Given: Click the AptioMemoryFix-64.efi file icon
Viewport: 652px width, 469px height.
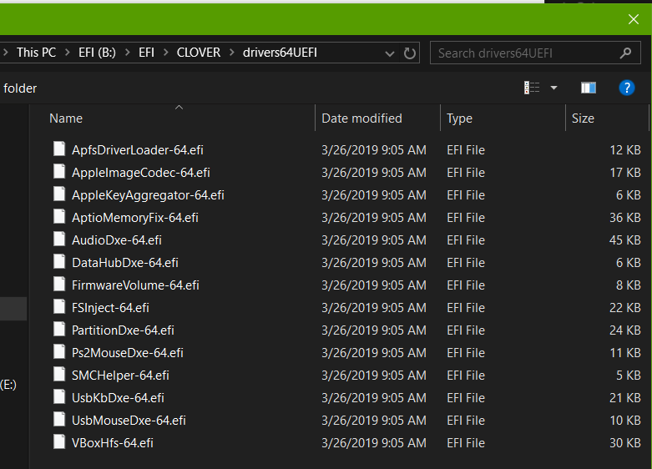Looking at the screenshot, I should [59, 216].
